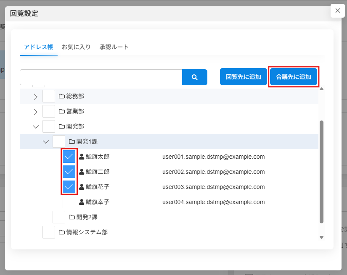Image resolution: width=347 pixels, height=275 pixels.
Task: Click the folder icon beside 営業部
Action: click(x=62, y=111)
